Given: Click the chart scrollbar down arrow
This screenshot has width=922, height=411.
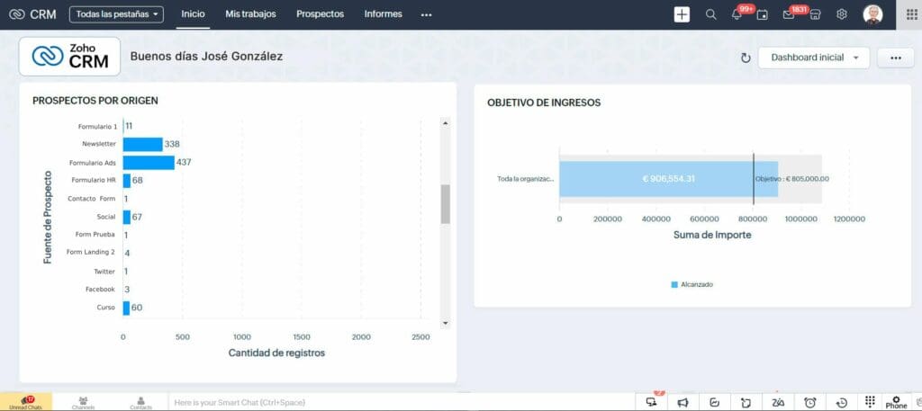Looking at the screenshot, I should (x=445, y=323).
